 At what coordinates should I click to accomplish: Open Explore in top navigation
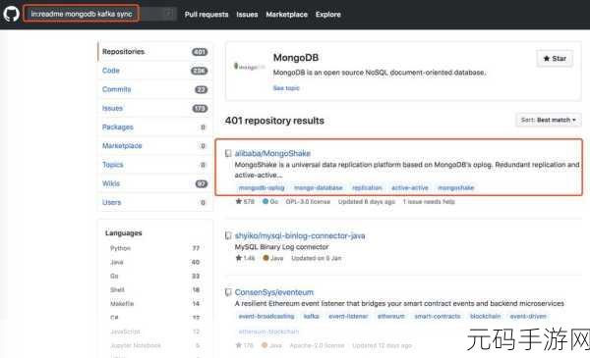[x=328, y=15]
